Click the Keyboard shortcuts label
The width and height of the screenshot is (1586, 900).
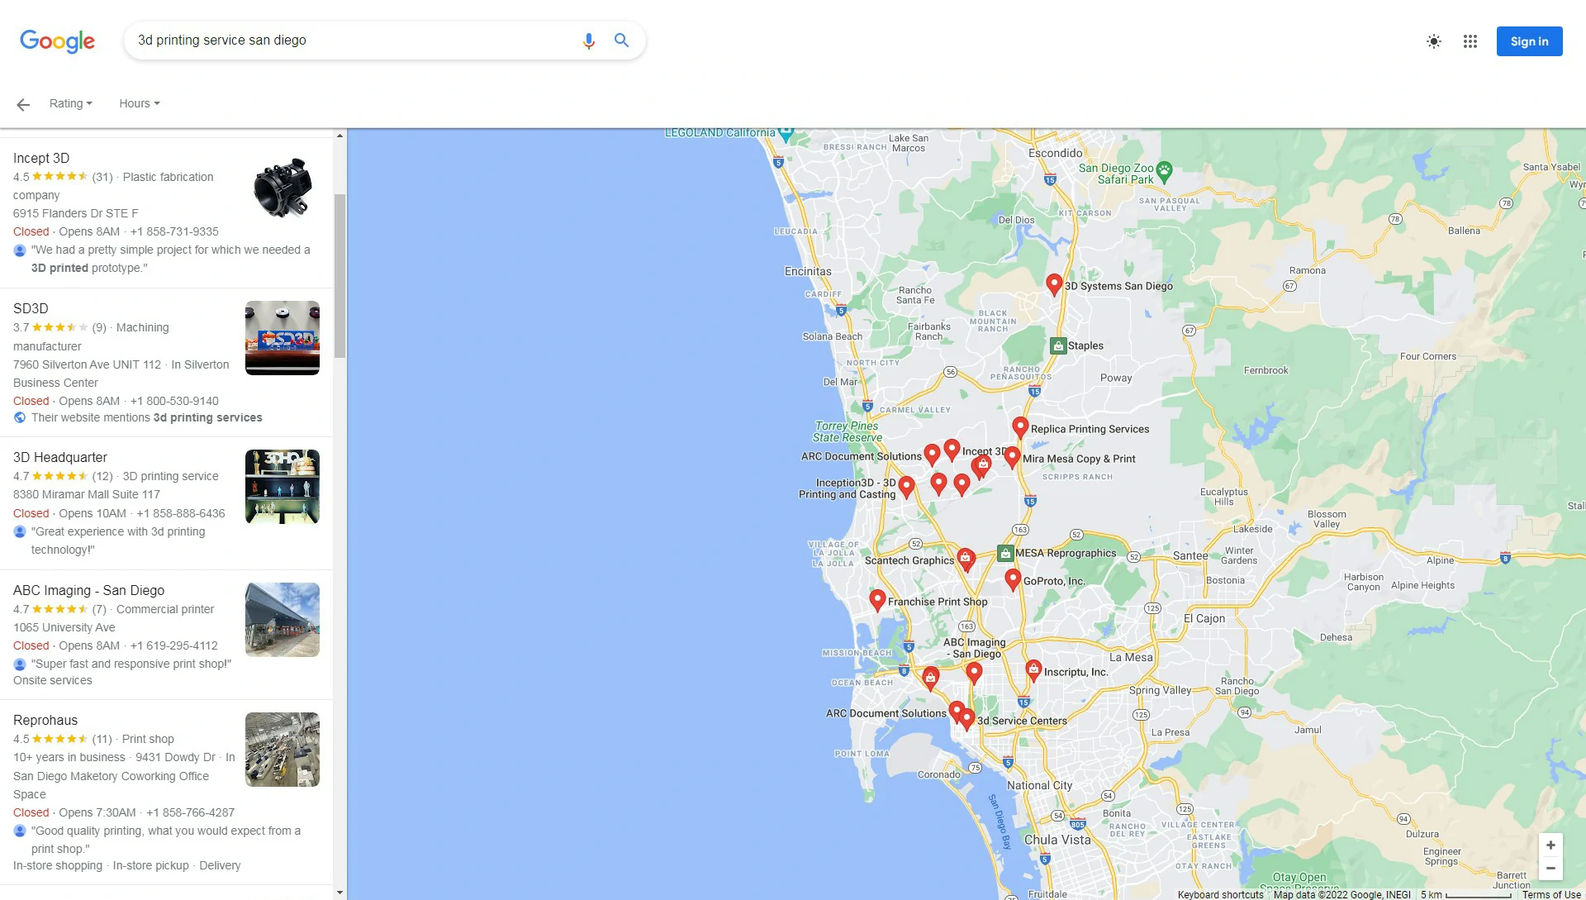tap(1219, 894)
